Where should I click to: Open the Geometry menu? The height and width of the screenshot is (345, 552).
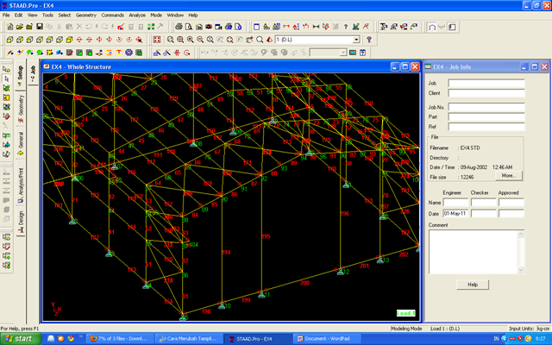[86, 16]
